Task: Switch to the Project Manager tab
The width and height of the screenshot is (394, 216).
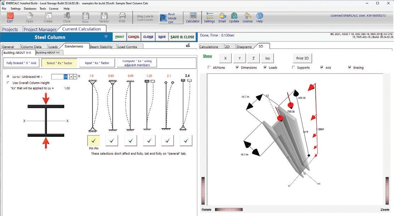Action: [x=40, y=29]
